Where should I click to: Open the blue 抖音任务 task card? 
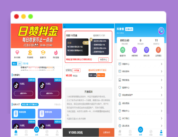(23, 112)
